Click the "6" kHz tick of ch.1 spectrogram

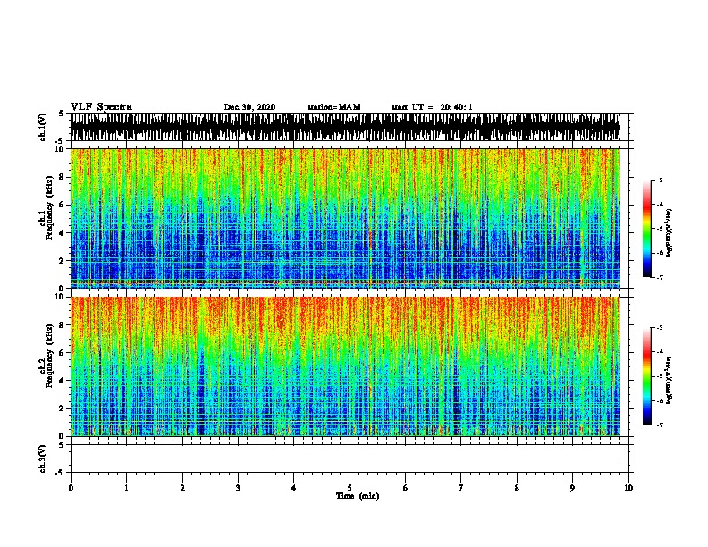[63, 205]
